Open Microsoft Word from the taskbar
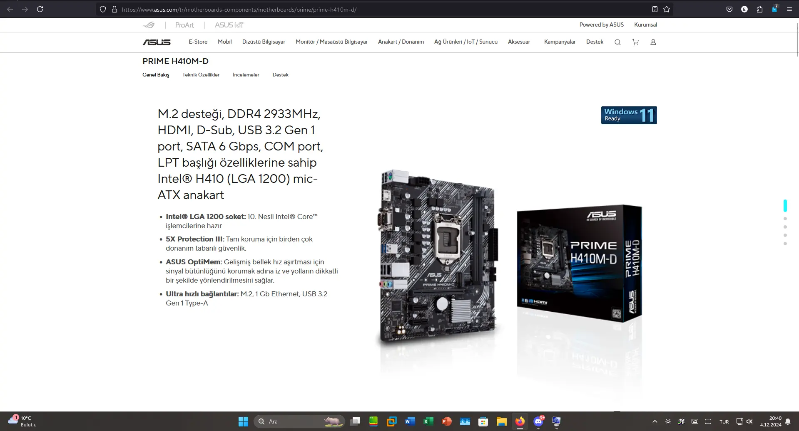Viewport: 799px width, 431px height. pos(410,421)
